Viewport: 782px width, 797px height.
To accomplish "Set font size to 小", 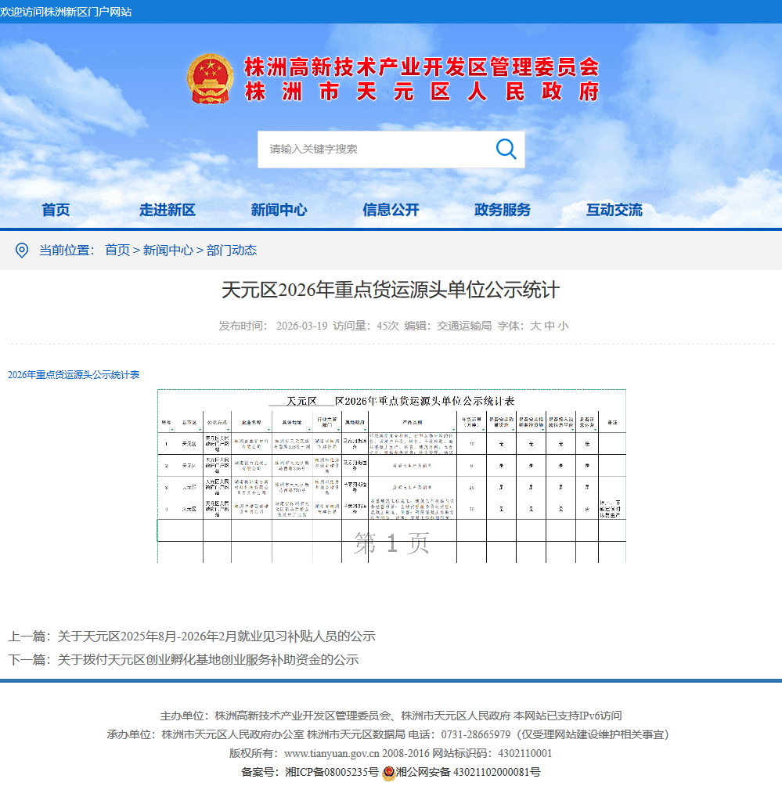I will (563, 326).
